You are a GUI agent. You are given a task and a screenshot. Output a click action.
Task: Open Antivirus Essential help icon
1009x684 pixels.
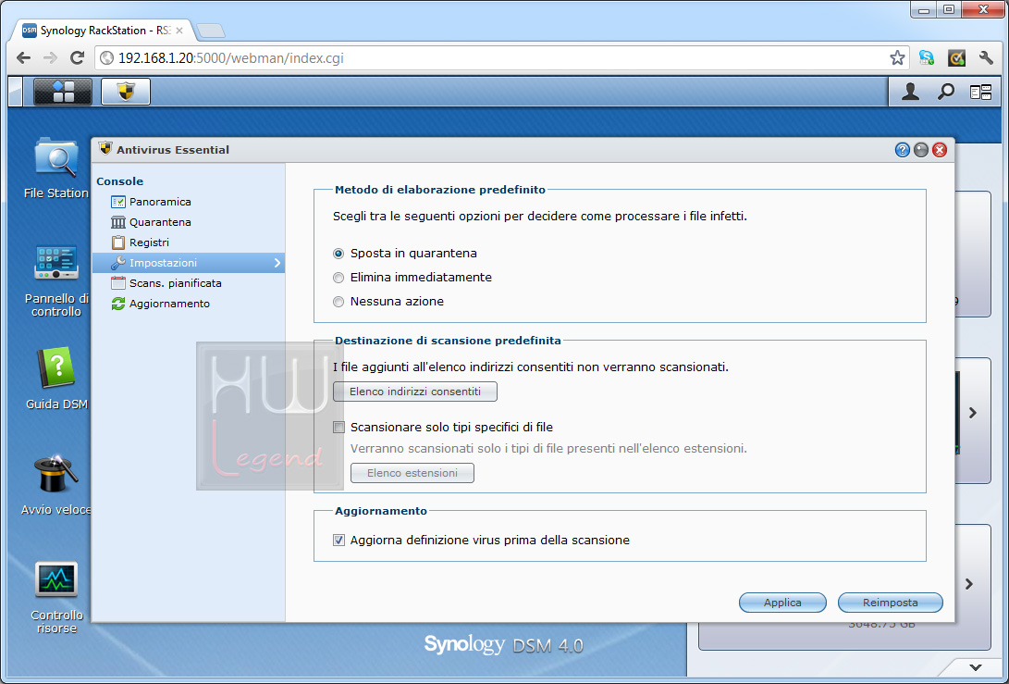(902, 150)
